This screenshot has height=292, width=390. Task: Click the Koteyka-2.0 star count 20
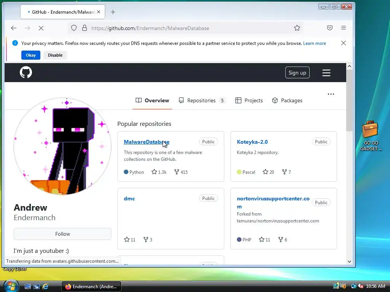click(269, 172)
